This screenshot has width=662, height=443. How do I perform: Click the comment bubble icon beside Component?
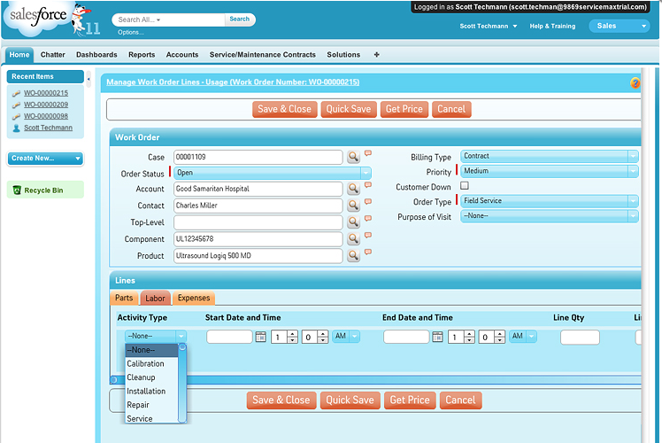[368, 235]
